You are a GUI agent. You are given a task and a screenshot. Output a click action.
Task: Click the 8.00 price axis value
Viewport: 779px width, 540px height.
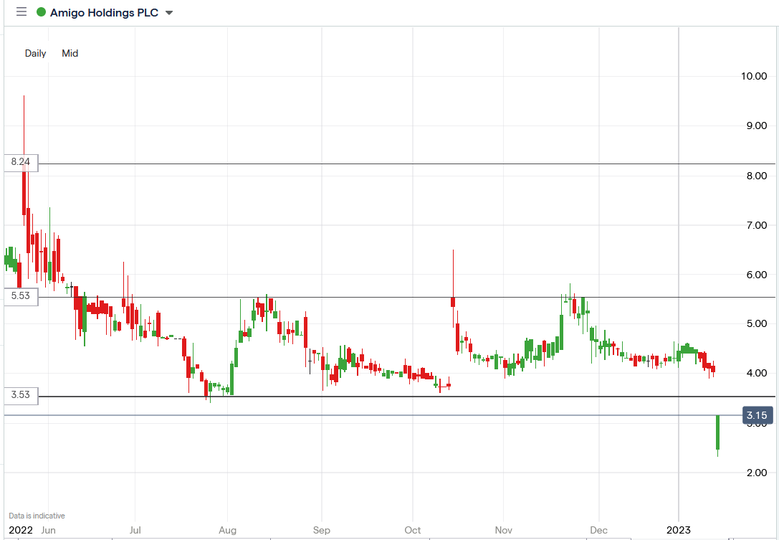tap(757, 176)
